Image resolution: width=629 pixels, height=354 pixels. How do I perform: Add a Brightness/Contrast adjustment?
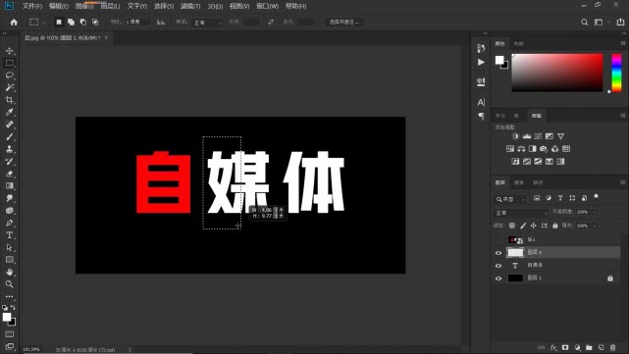[x=515, y=136]
